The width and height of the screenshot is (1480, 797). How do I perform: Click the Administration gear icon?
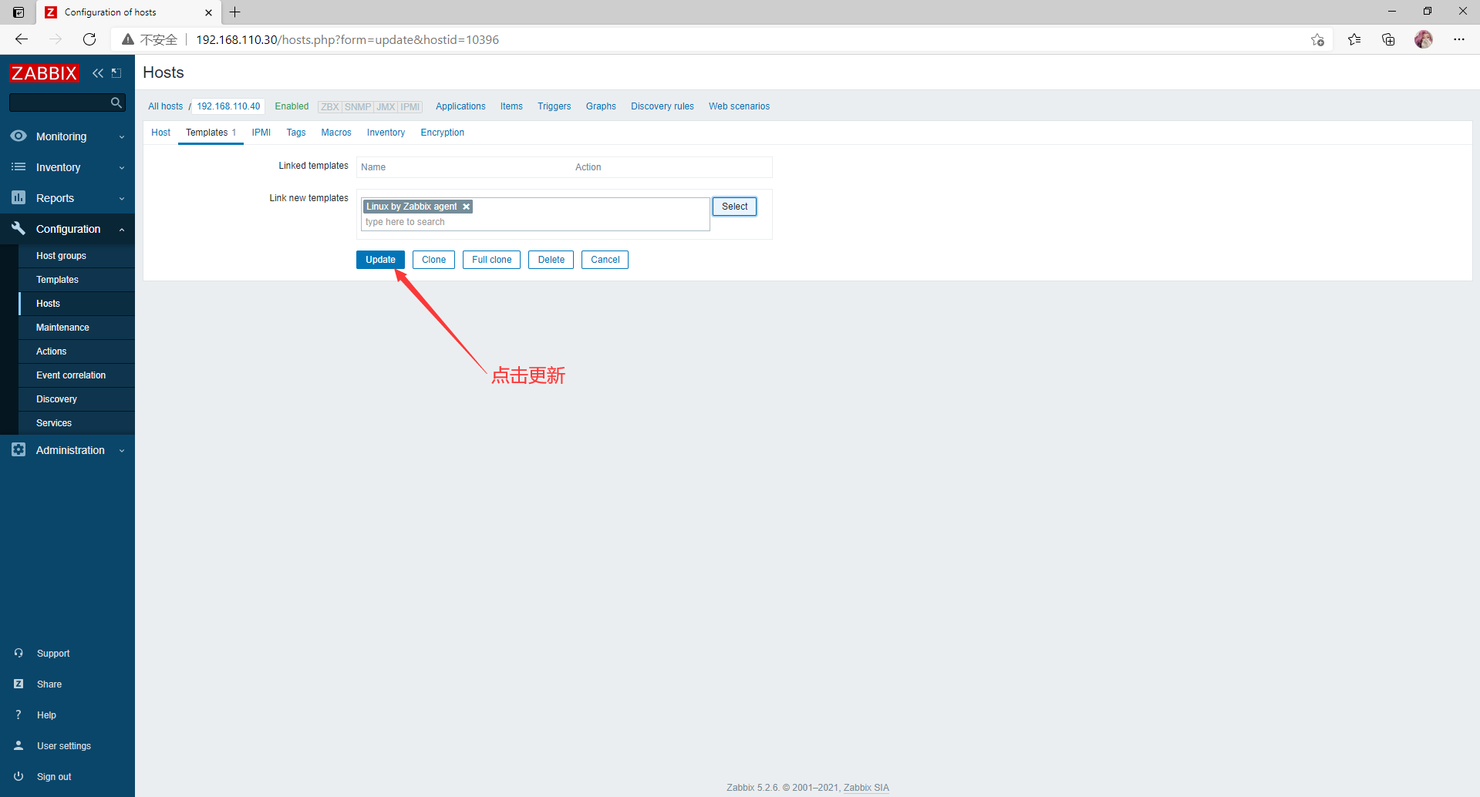pos(19,449)
